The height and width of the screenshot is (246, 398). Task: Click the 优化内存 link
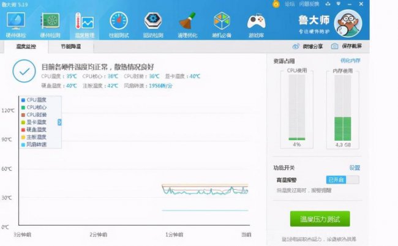pos(350,61)
